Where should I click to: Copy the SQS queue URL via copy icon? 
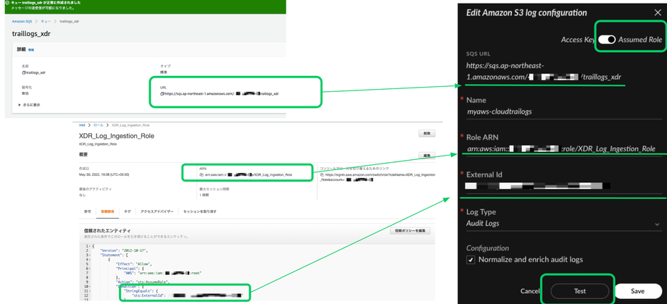tap(162, 93)
